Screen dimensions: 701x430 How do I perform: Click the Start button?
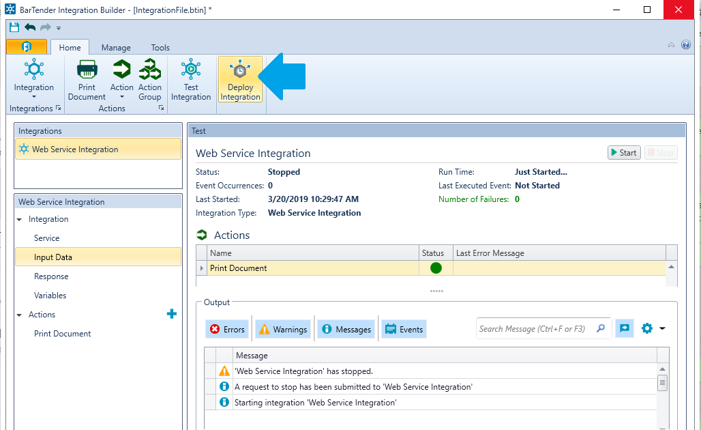[624, 153]
